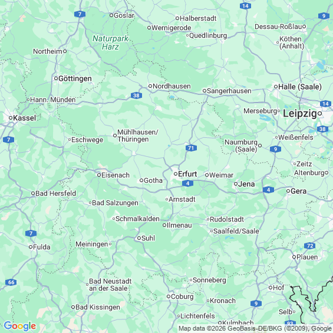
Task: Select the Jena city label
Action: (246, 184)
